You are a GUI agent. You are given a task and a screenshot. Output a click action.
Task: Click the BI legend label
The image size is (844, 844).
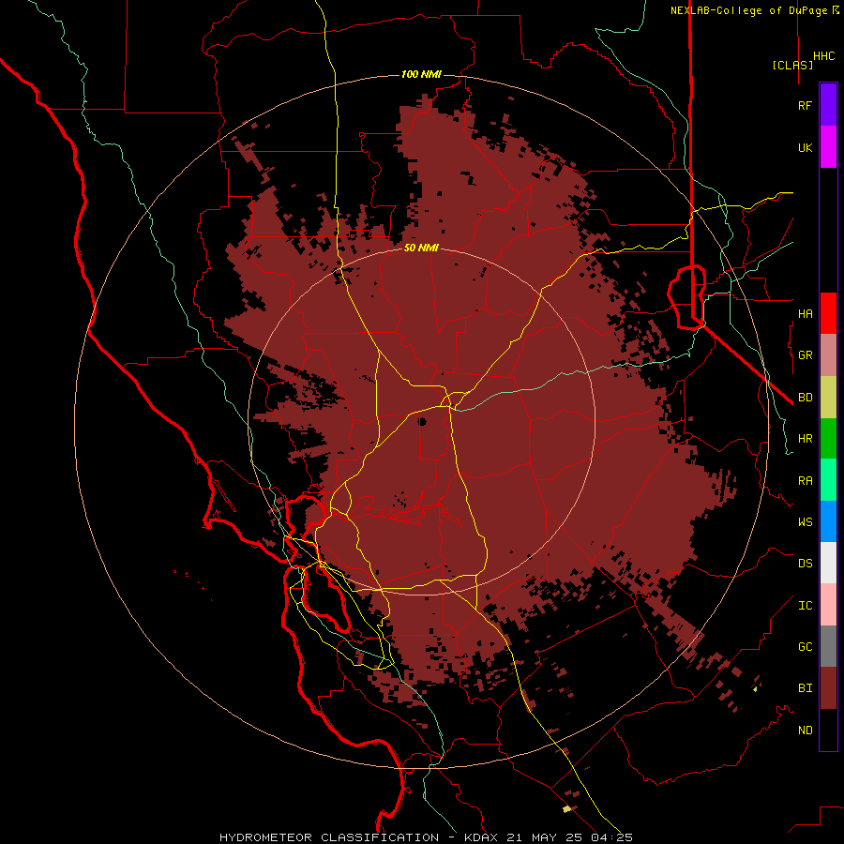pyautogui.click(x=806, y=688)
